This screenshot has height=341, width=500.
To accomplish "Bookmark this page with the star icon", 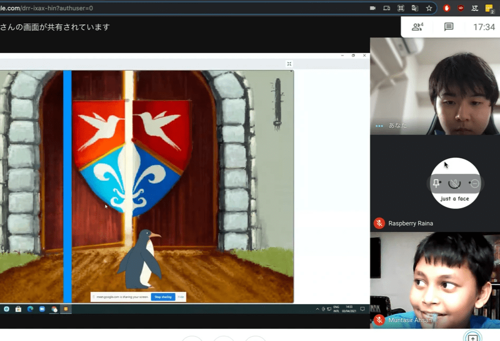I will 429,8.
